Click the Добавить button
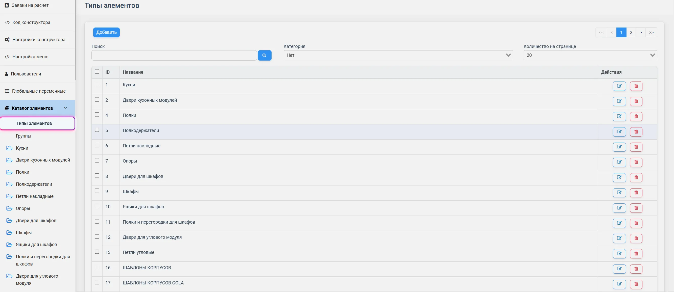 tap(107, 32)
